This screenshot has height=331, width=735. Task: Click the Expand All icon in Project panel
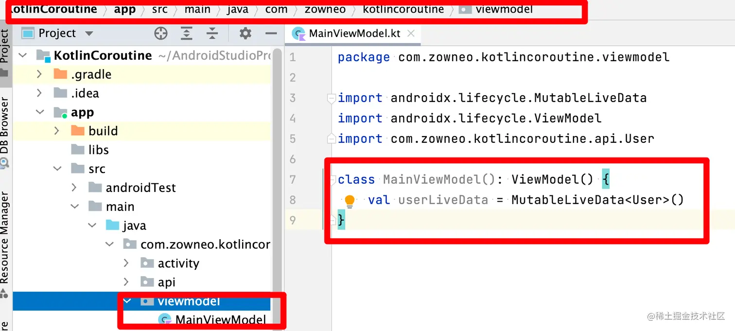coord(187,33)
